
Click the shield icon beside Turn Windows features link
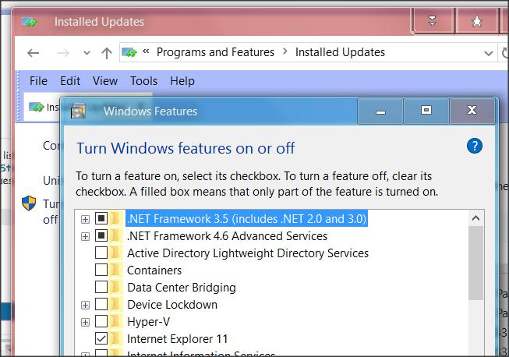point(29,203)
